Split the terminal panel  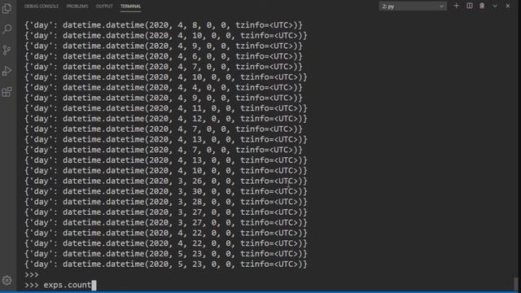click(469, 6)
